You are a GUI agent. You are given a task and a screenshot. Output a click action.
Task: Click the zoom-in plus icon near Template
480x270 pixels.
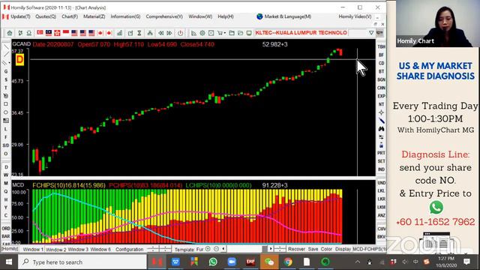208,249
